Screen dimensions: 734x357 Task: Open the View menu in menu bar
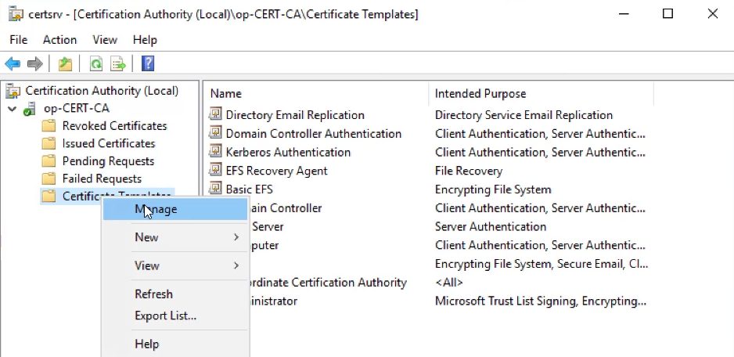pos(105,40)
